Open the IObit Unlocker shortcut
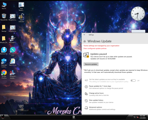148x120 pixels. tap(21, 18)
